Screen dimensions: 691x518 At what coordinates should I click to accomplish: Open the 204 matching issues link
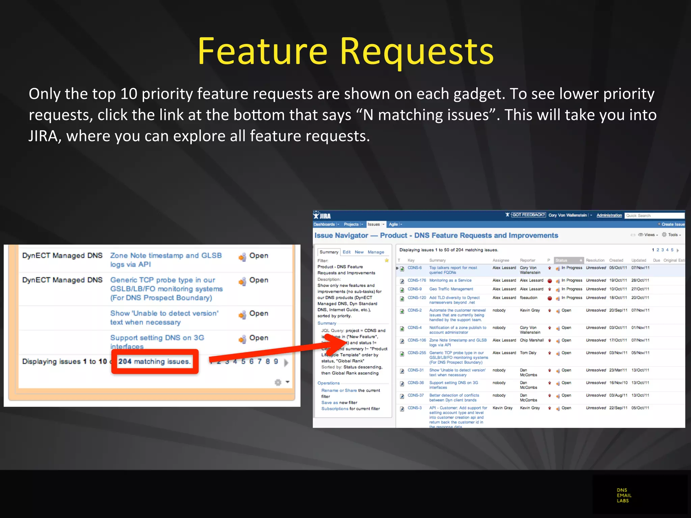154,362
